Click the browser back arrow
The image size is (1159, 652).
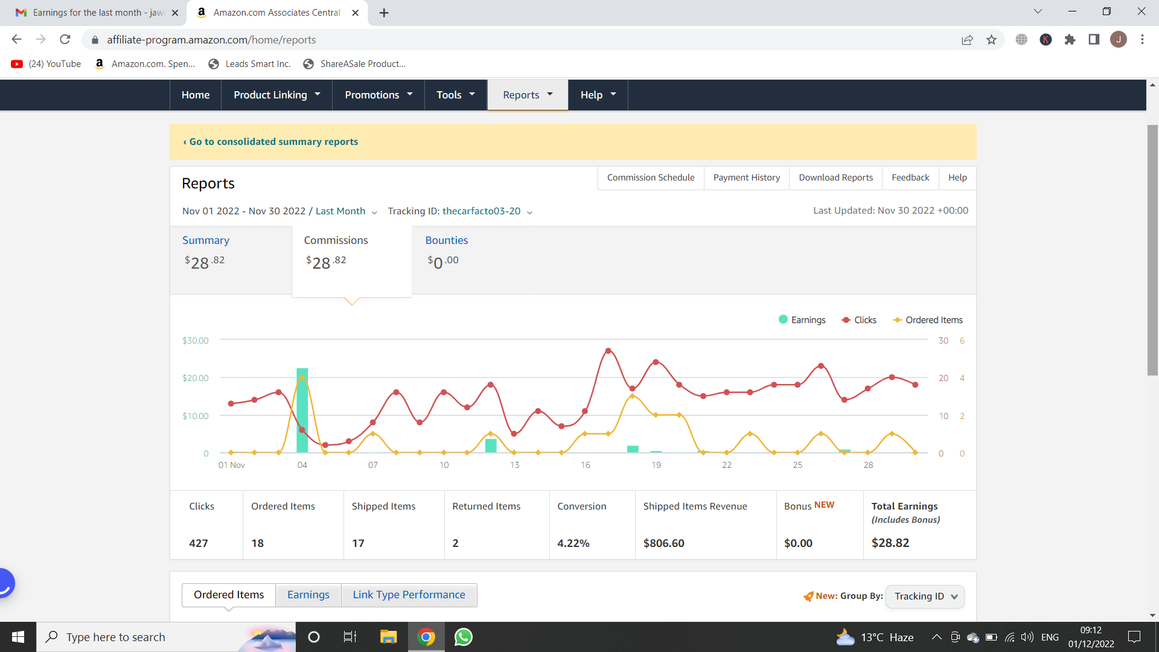pyautogui.click(x=16, y=40)
